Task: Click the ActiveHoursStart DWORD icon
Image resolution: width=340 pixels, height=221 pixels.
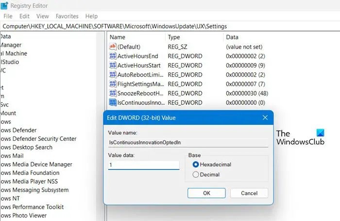Action: [113, 65]
